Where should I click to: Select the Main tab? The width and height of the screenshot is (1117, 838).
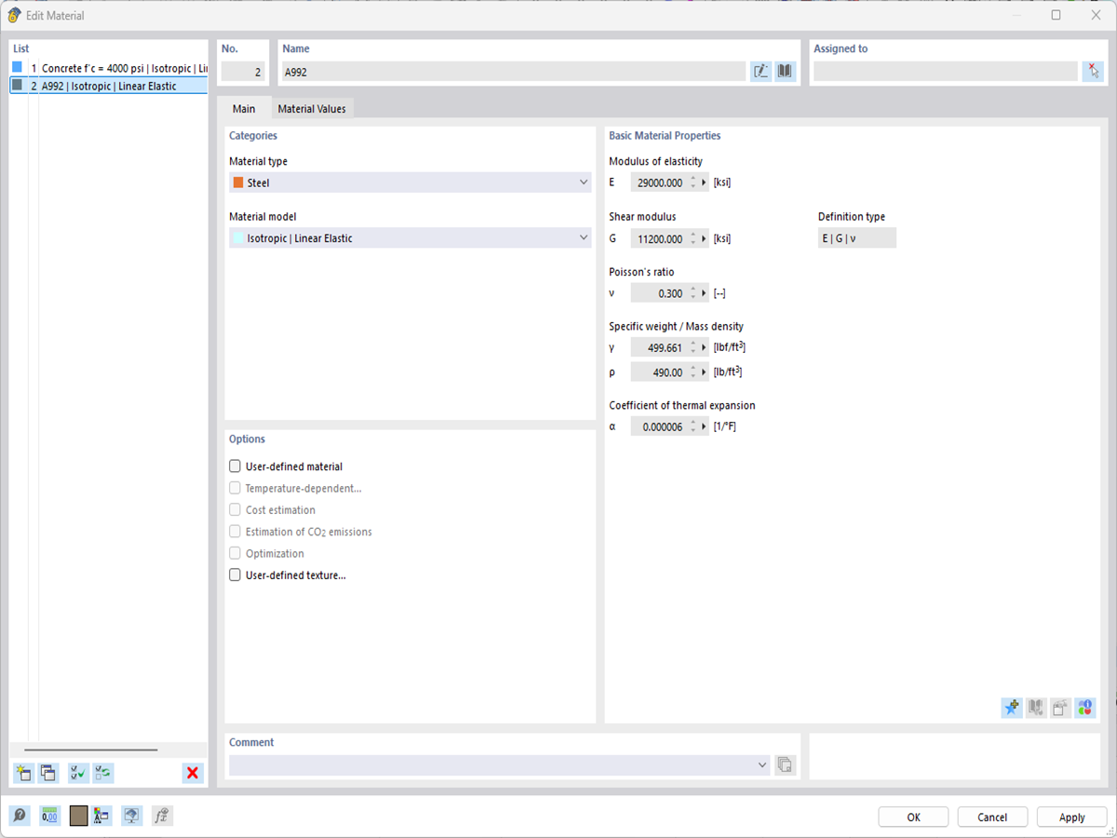tap(244, 108)
